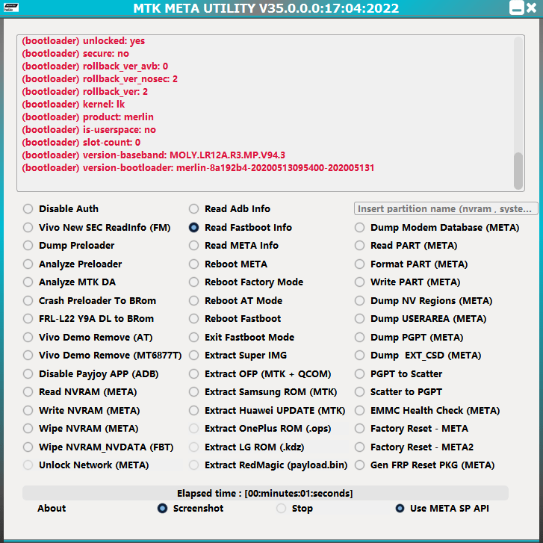
Task: Choose Read NVRAM (META) option
Action: click(28, 392)
